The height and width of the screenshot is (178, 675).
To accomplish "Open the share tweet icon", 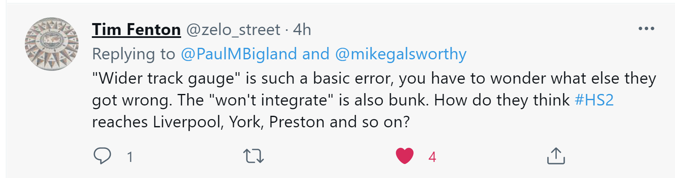I will 556,156.
